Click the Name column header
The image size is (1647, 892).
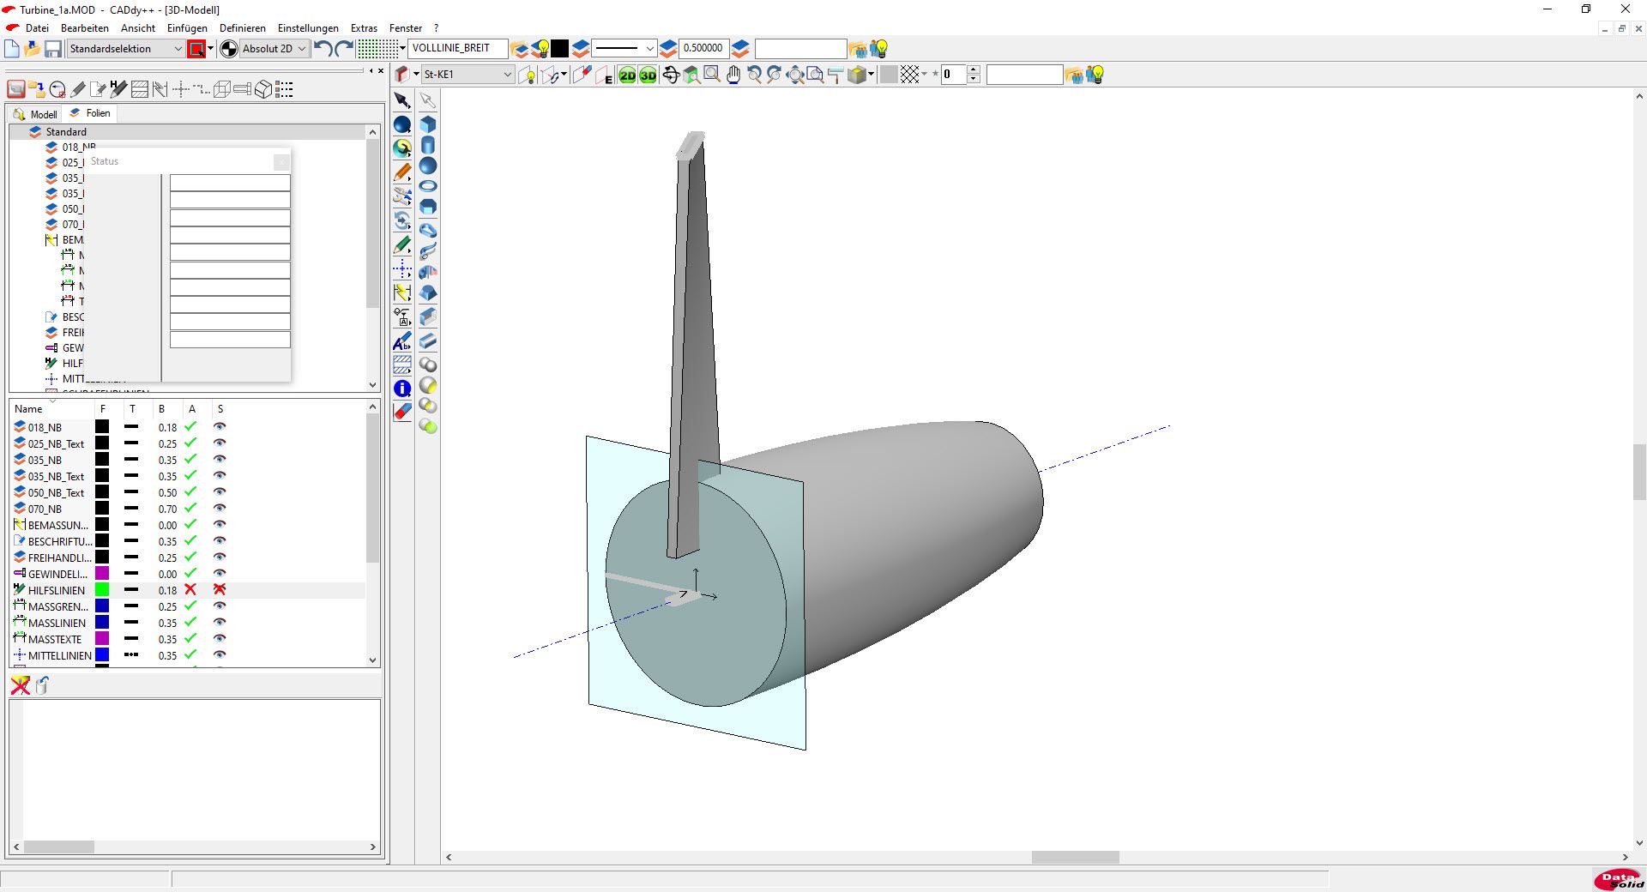pyautogui.click(x=28, y=409)
